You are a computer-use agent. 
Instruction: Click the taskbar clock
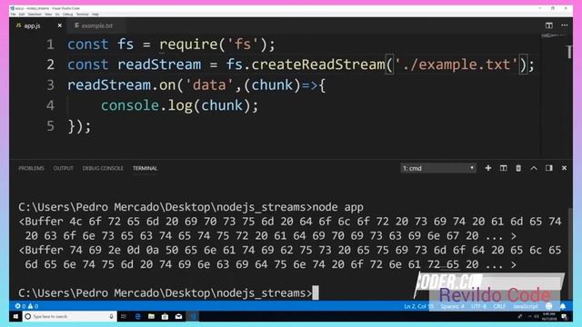point(549,317)
